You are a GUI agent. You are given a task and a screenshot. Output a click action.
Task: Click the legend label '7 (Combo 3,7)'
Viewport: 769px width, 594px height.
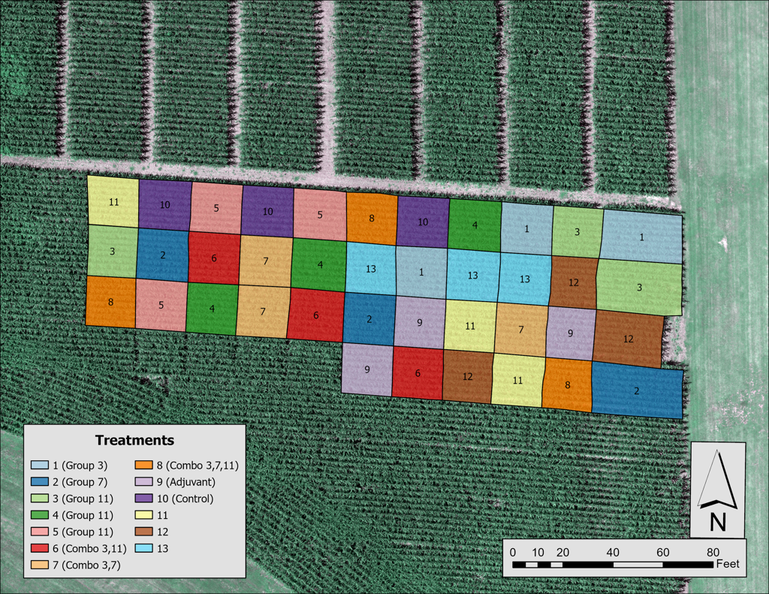point(86,565)
